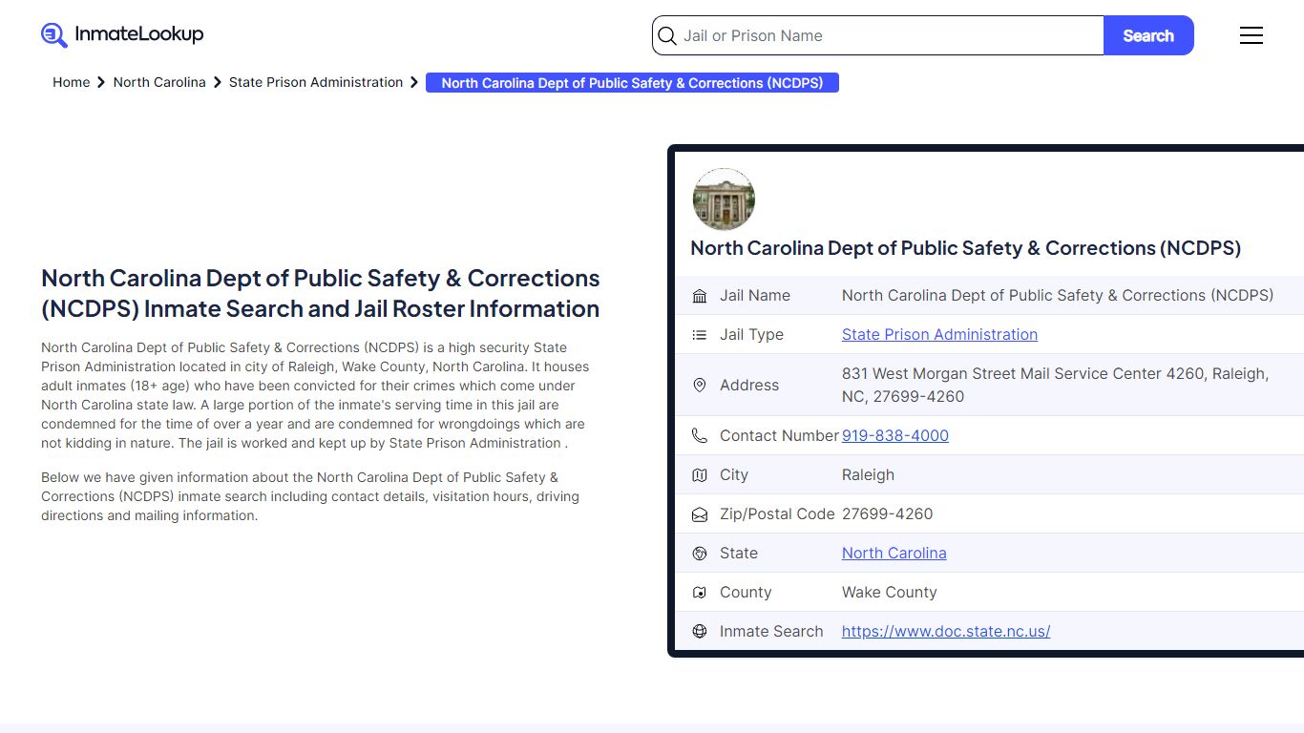The height and width of the screenshot is (733, 1304).
Task: Open https://www.doc.state.nc.us/ link
Action: point(946,631)
